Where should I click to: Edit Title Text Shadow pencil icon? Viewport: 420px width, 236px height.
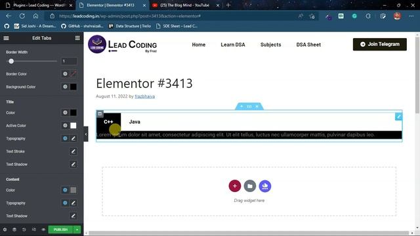[x=73, y=165]
